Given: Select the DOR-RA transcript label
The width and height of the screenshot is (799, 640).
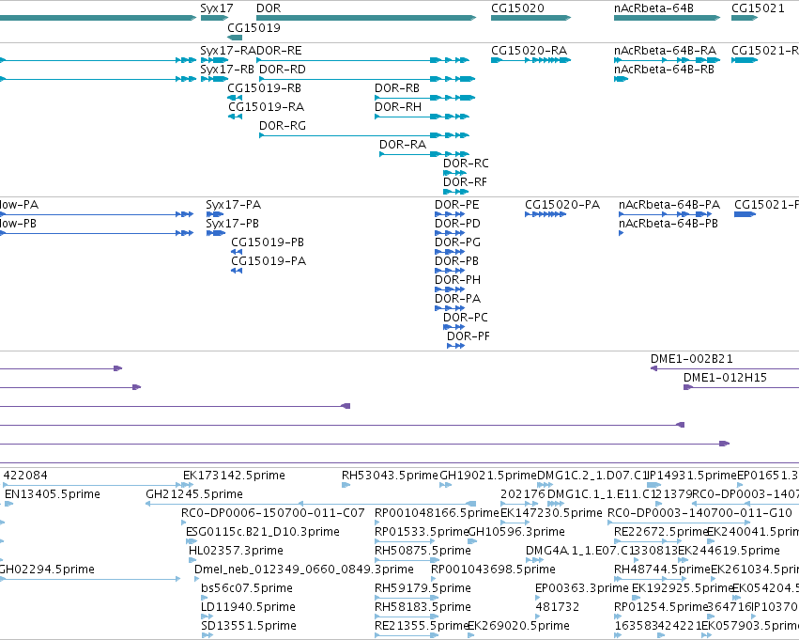Looking at the screenshot, I should point(403,145).
